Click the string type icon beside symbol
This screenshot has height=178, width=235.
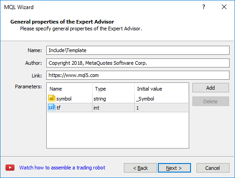[52, 98]
